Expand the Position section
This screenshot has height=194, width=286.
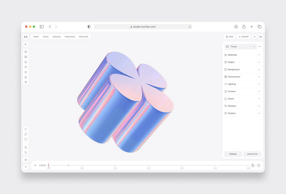coord(242,113)
